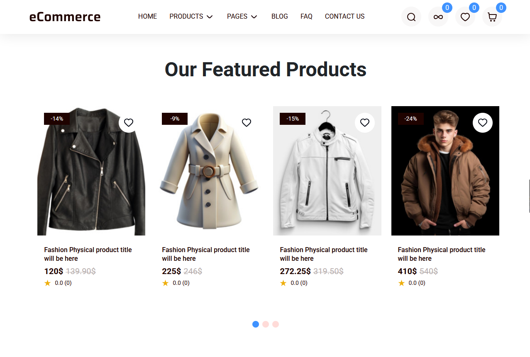Add the beige coat to wishlist
530x357 pixels.
tap(247, 123)
